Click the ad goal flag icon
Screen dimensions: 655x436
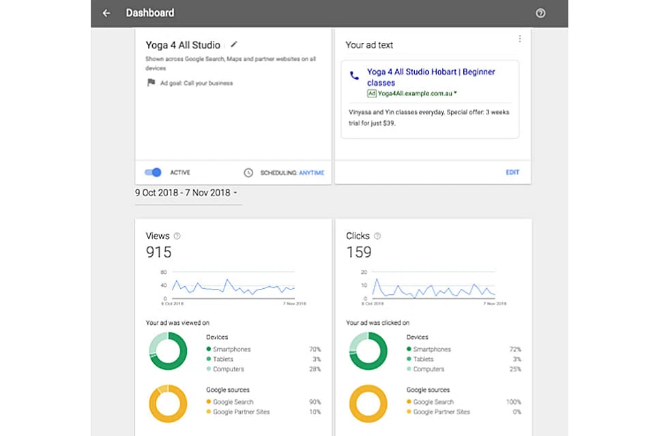(151, 83)
